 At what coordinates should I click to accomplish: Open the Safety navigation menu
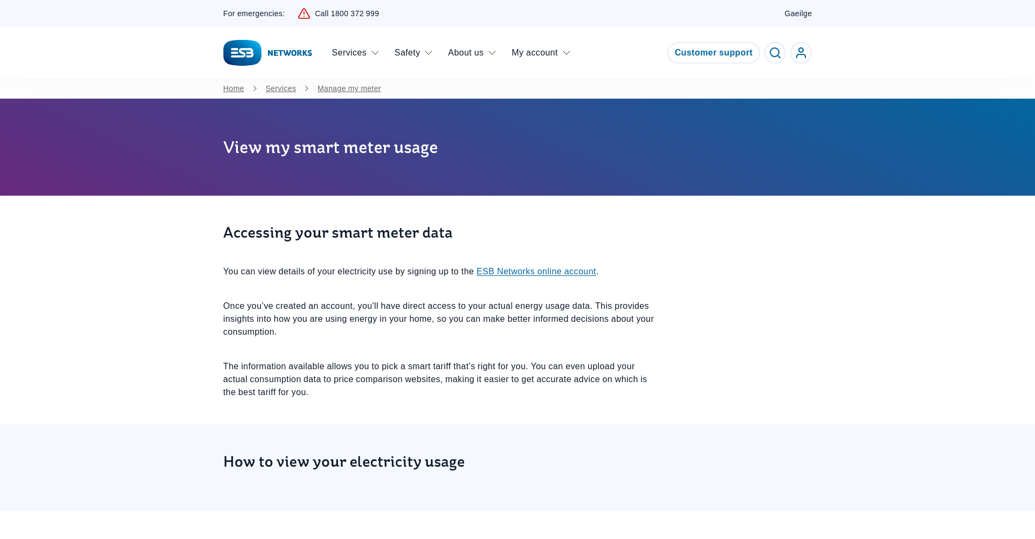pyautogui.click(x=413, y=53)
